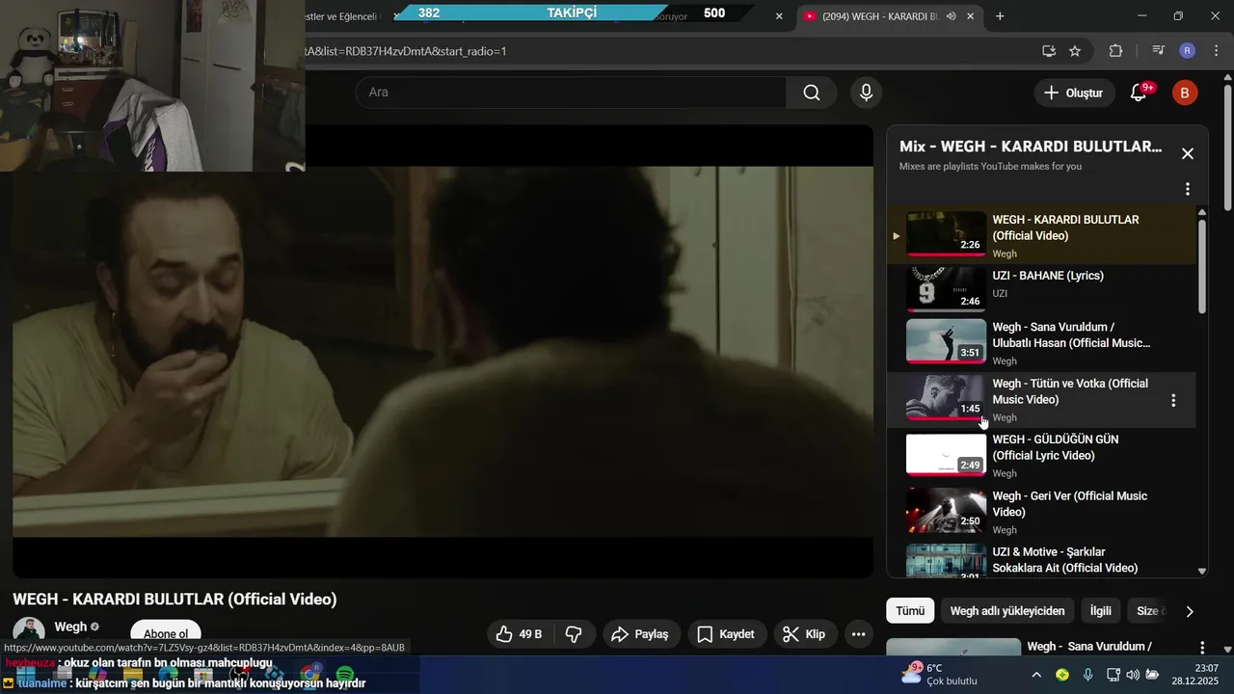Screen dimensions: 1234x694
Task: Click the YouTube search field Ara
Action: click(571, 93)
